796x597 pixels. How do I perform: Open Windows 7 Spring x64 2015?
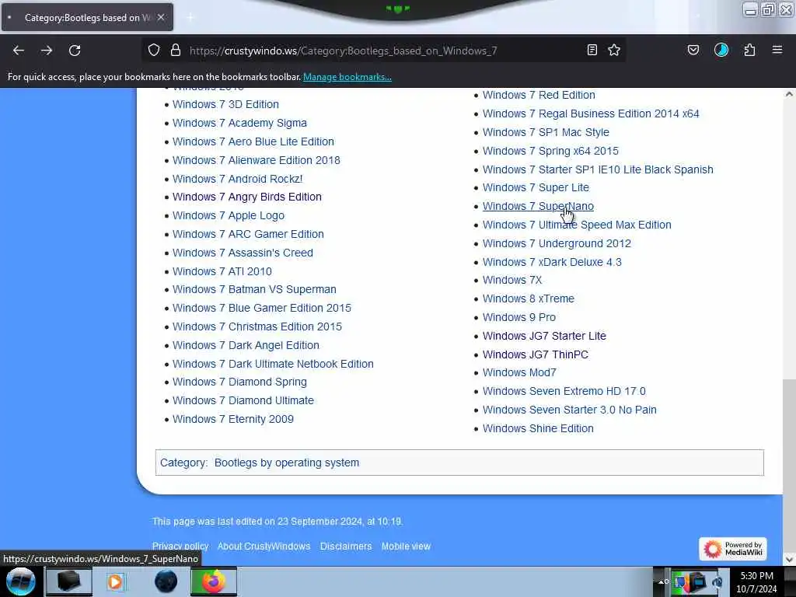pos(551,152)
